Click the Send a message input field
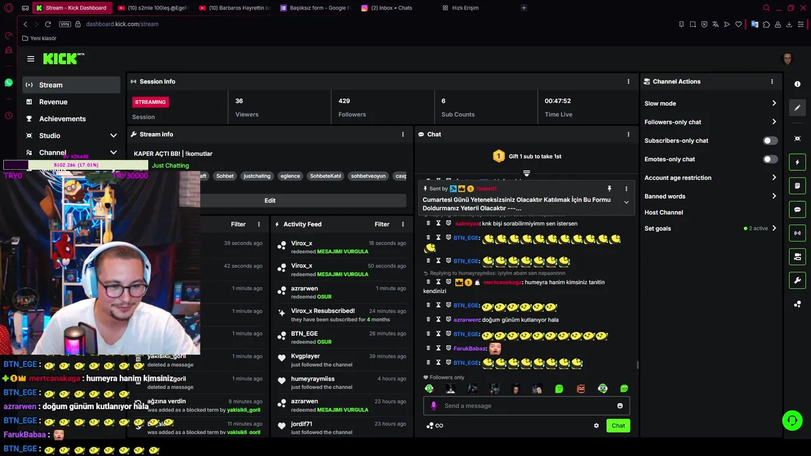The width and height of the screenshot is (811, 456). 526,406
